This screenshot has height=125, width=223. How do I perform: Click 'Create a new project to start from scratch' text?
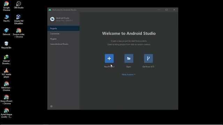click(129, 41)
